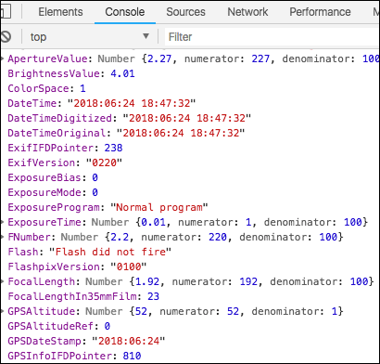Click the Flash property name
Image resolution: width=380 pixels, height=364 pixels.
coord(23,252)
